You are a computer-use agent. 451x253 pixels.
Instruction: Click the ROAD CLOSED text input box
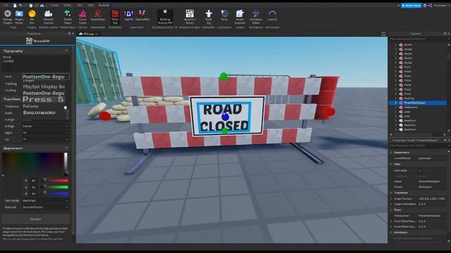(36, 63)
